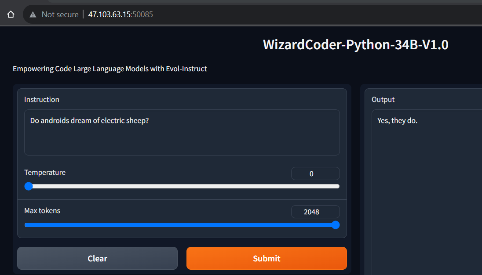Screen dimensions: 482x275
Task: Click the middle of the Temperature slider track
Action: click(x=182, y=186)
